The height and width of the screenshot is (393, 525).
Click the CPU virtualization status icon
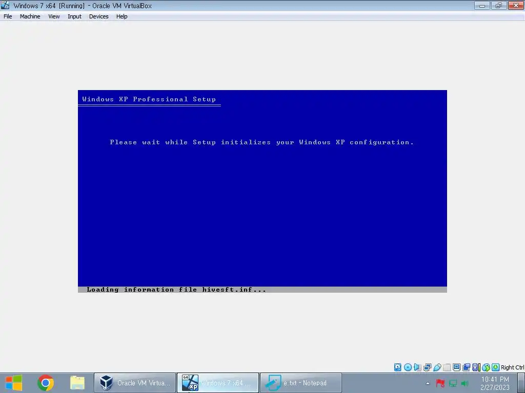pos(476,367)
